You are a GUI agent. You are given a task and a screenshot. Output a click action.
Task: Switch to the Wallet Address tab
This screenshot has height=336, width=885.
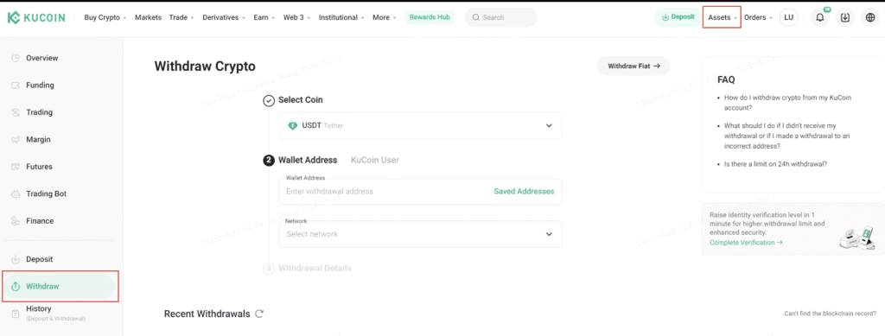(x=308, y=160)
